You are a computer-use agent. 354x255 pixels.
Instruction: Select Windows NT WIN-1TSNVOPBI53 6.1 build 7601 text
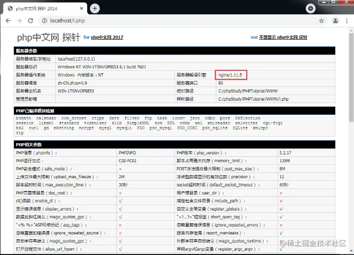point(102,67)
